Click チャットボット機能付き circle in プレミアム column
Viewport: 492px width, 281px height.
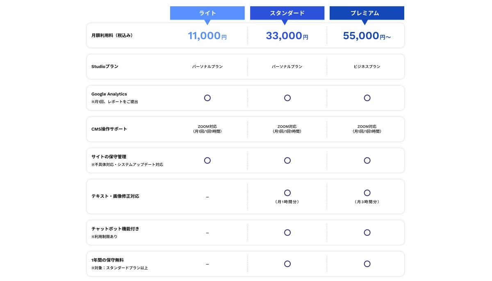point(367,233)
